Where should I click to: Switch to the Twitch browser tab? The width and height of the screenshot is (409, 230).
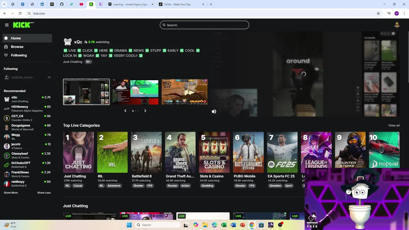101,4
